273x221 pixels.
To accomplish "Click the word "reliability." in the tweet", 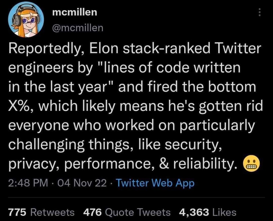I will point(206,163).
